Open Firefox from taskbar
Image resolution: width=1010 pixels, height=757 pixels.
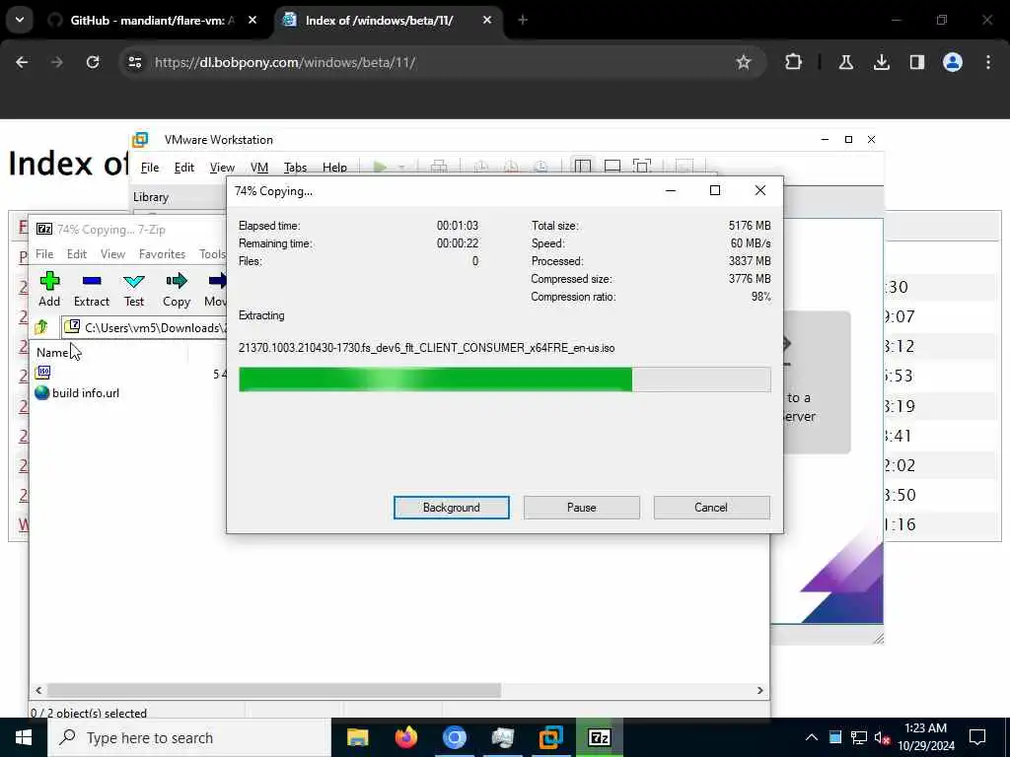pyautogui.click(x=405, y=737)
